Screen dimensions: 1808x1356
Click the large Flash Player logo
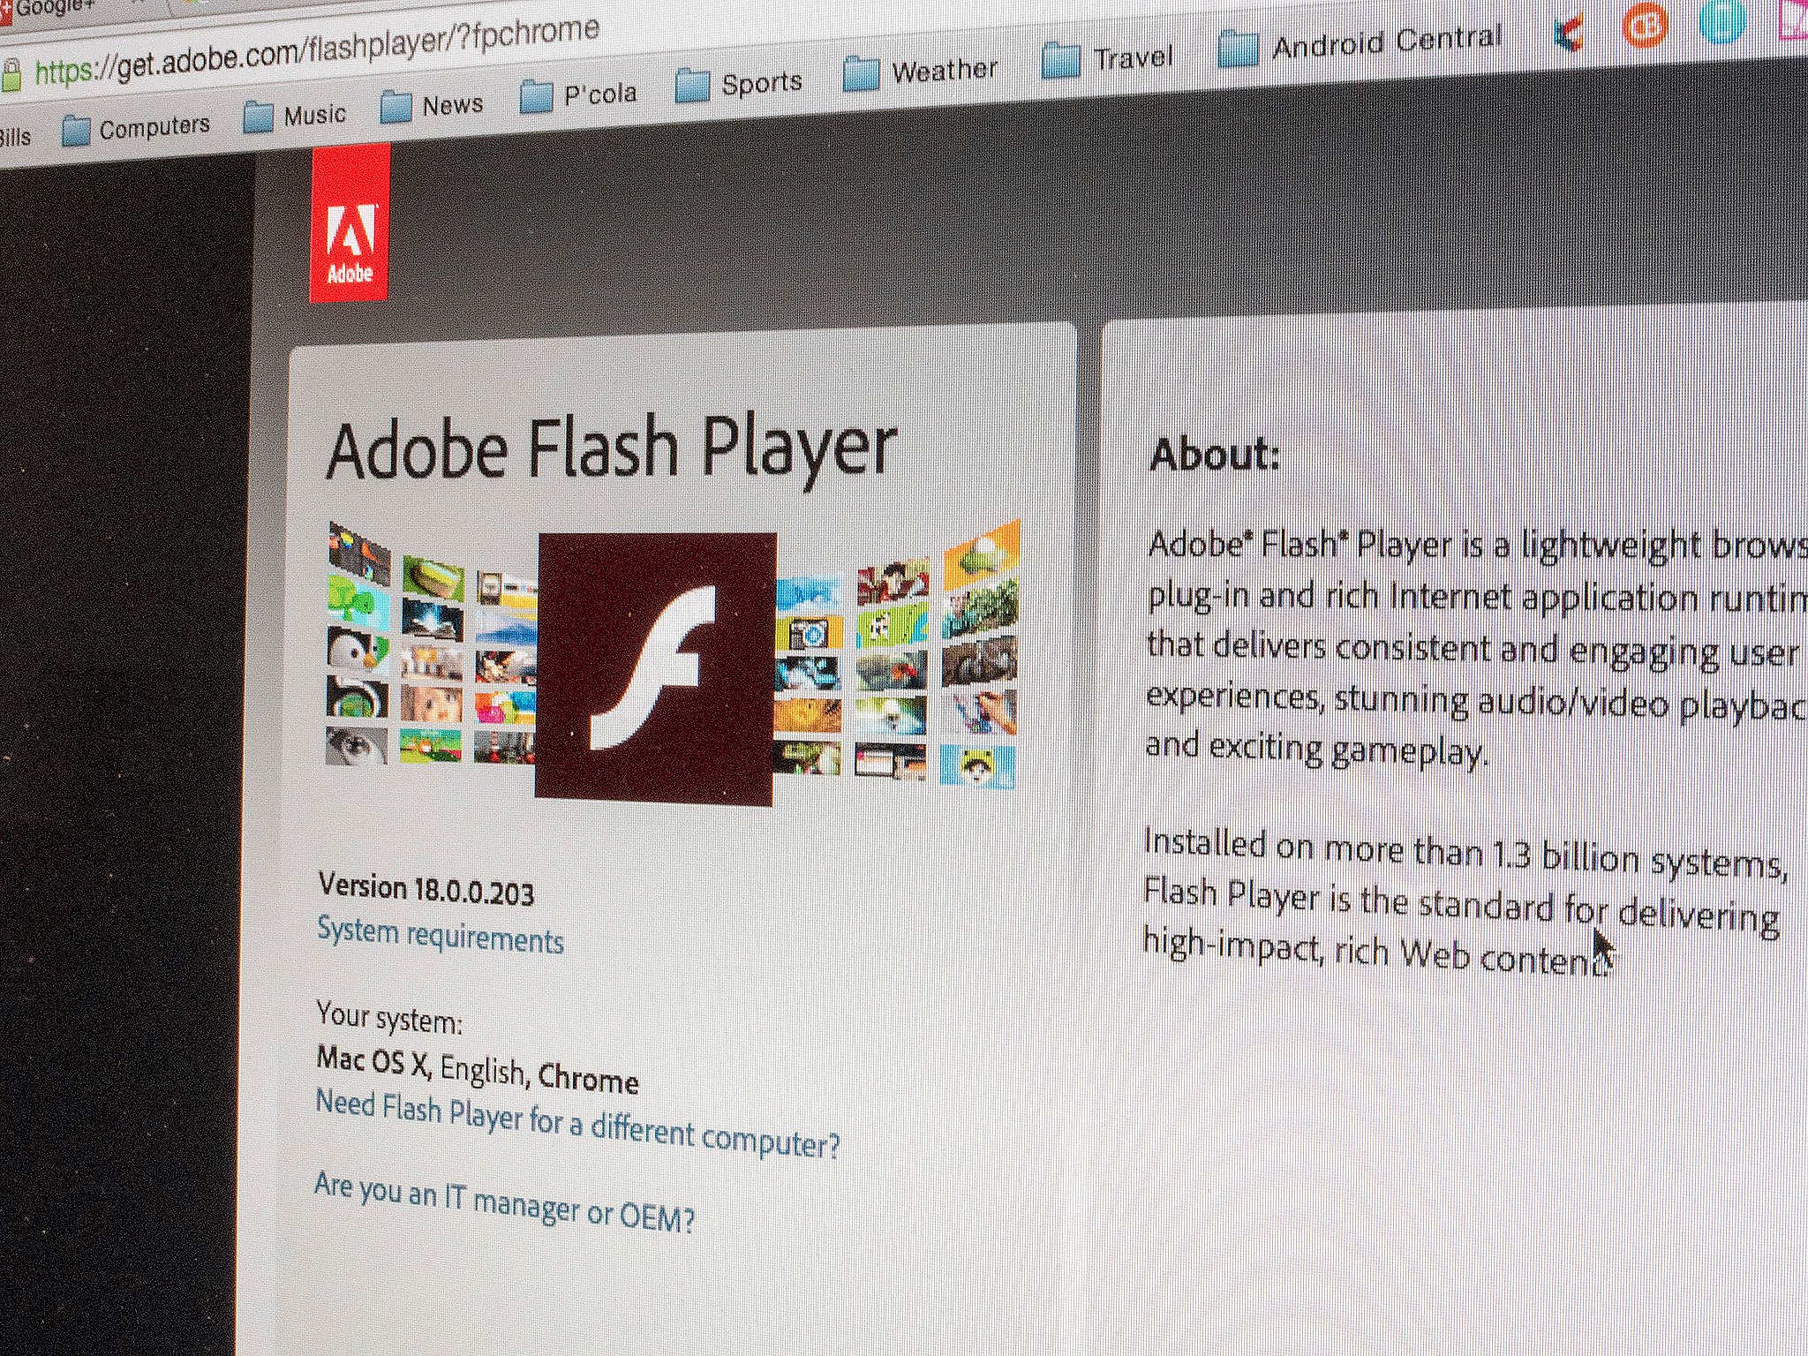pos(655,668)
